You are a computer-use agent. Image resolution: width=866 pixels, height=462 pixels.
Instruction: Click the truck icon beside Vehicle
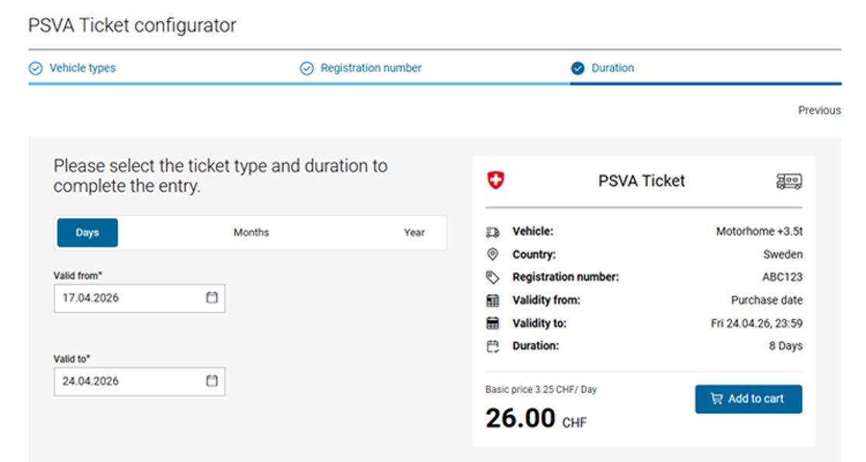pyautogui.click(x=492, y=232)
